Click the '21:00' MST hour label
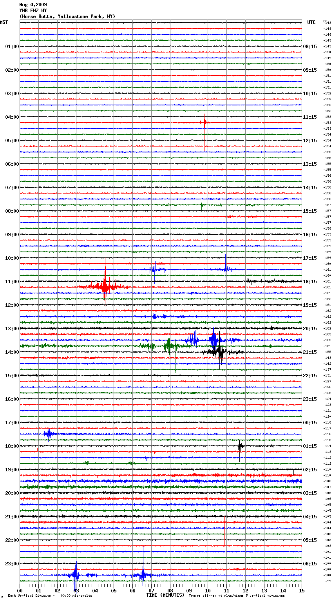 [12, 517]
